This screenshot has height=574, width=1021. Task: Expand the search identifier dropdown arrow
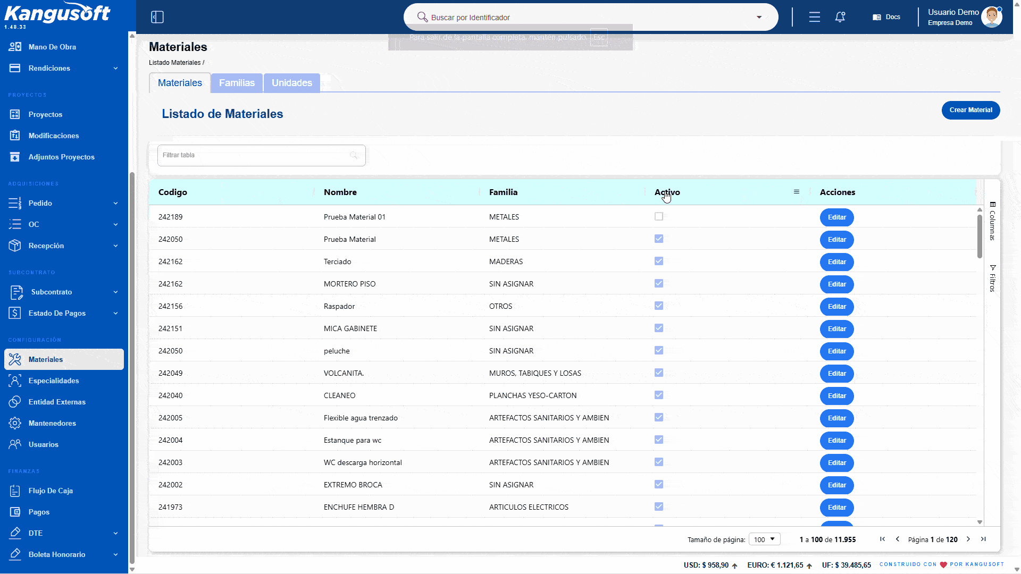(759, 17)
